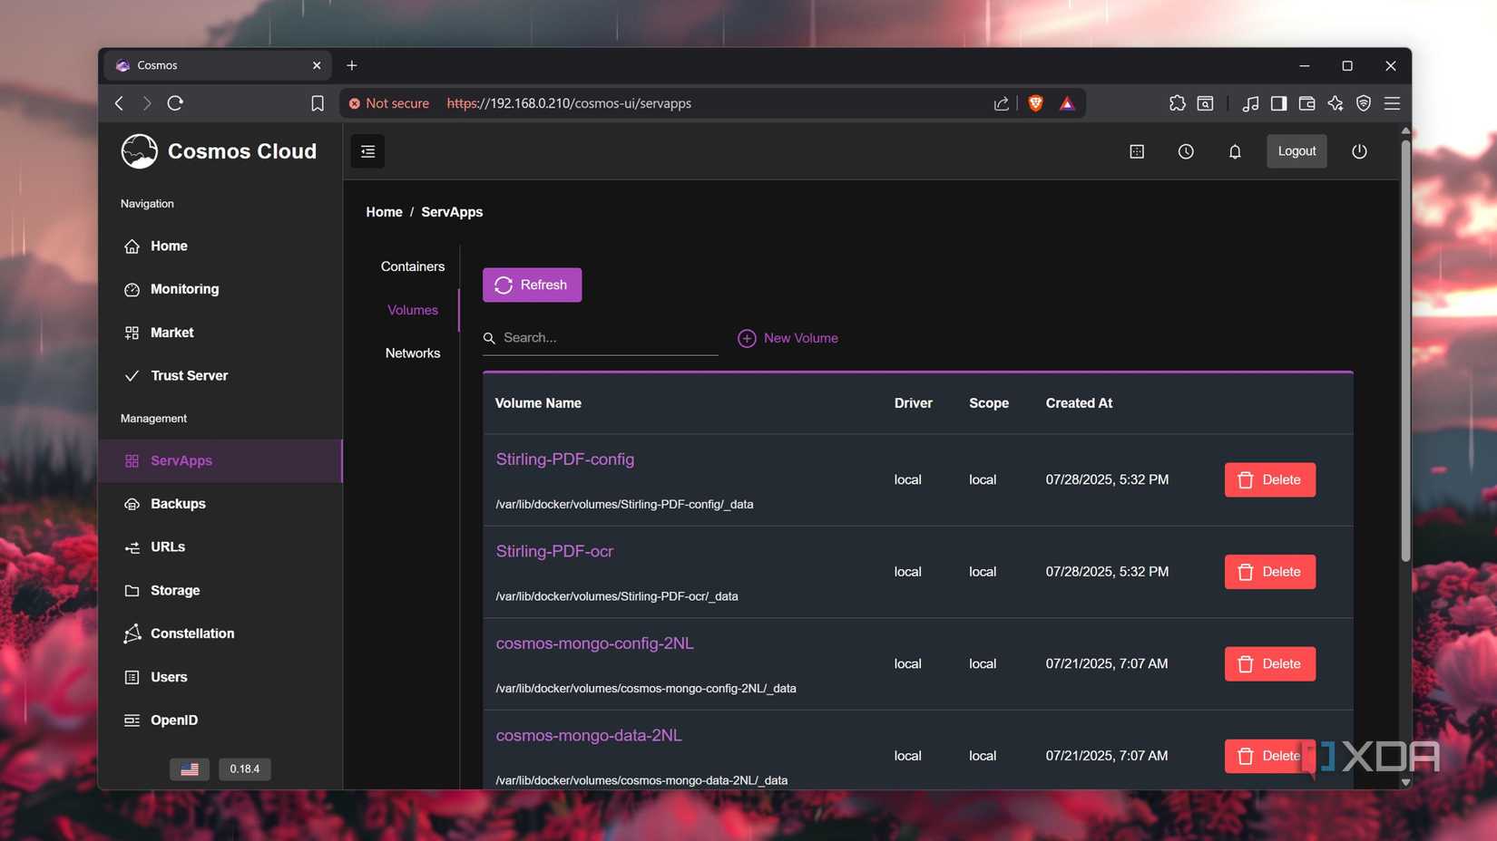Open the cosmos-mongo-data-2NL volume name

589,735
